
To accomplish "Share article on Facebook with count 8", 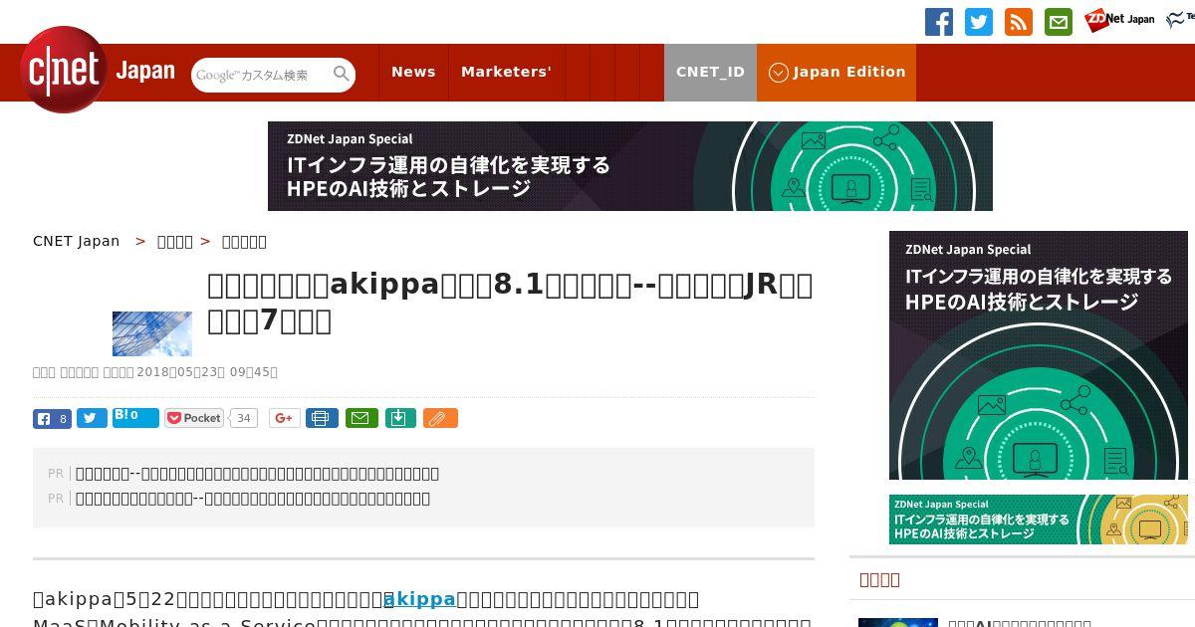I will click(x=52, y=419).
